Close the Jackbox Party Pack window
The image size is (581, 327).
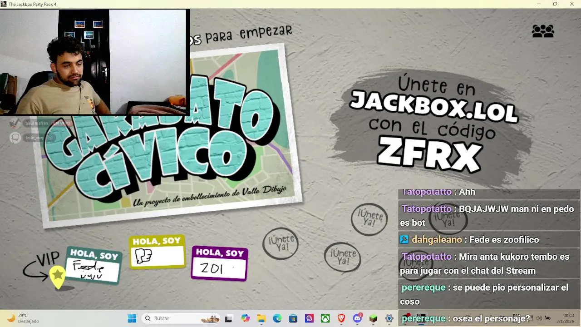572,4
